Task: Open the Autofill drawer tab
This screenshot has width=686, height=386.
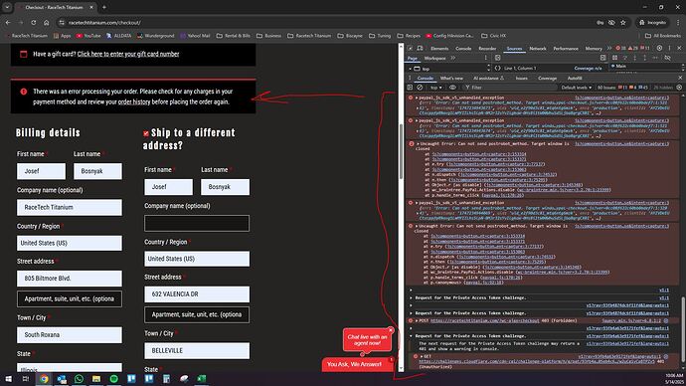Action: [575, 78]
